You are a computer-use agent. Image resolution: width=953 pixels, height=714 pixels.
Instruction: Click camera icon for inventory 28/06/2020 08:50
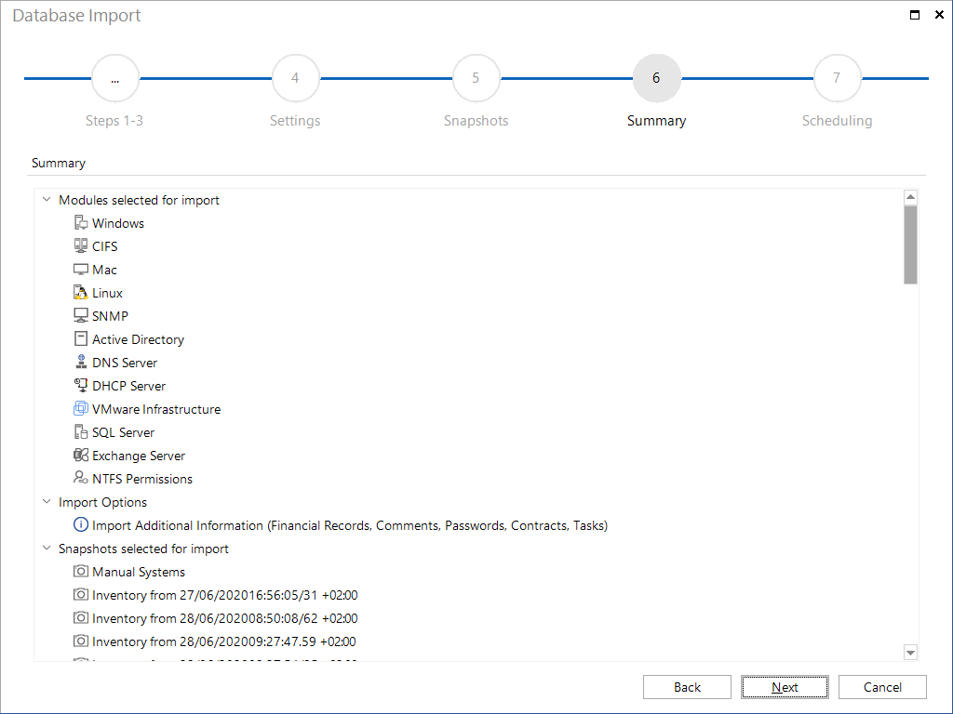point(81,618)
